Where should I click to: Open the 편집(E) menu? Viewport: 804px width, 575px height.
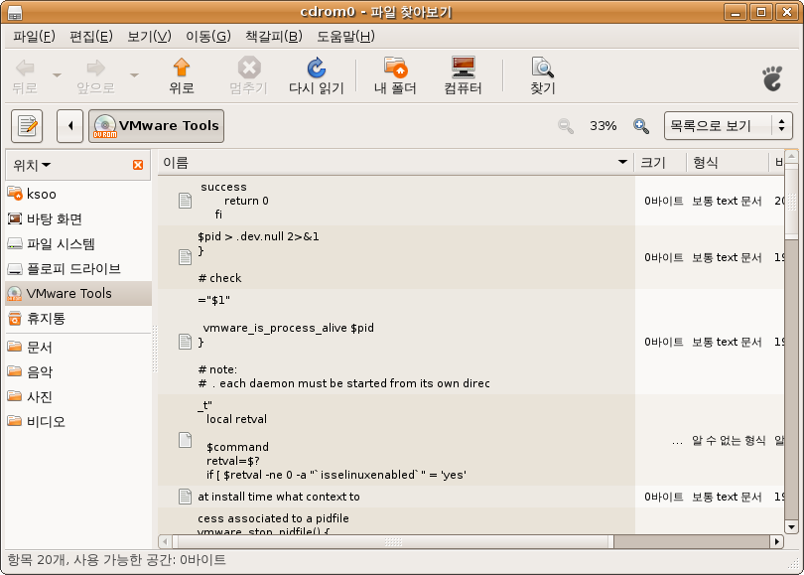point(91,37)
